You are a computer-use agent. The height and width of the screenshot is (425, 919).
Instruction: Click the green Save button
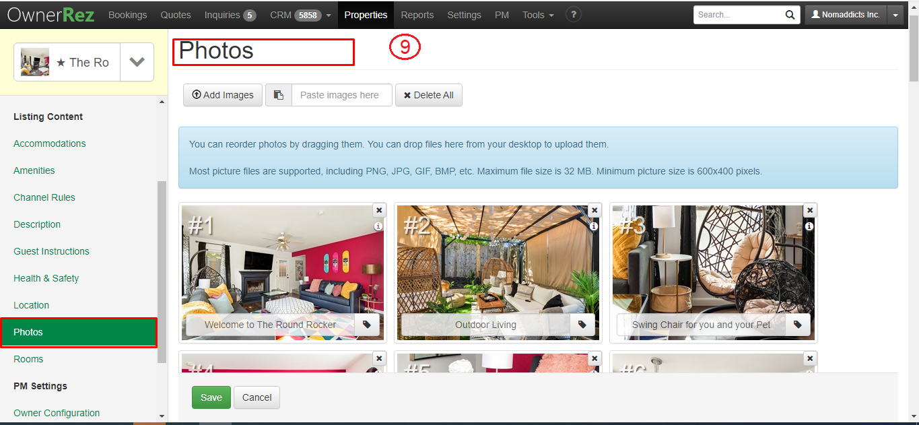point(211,397)
